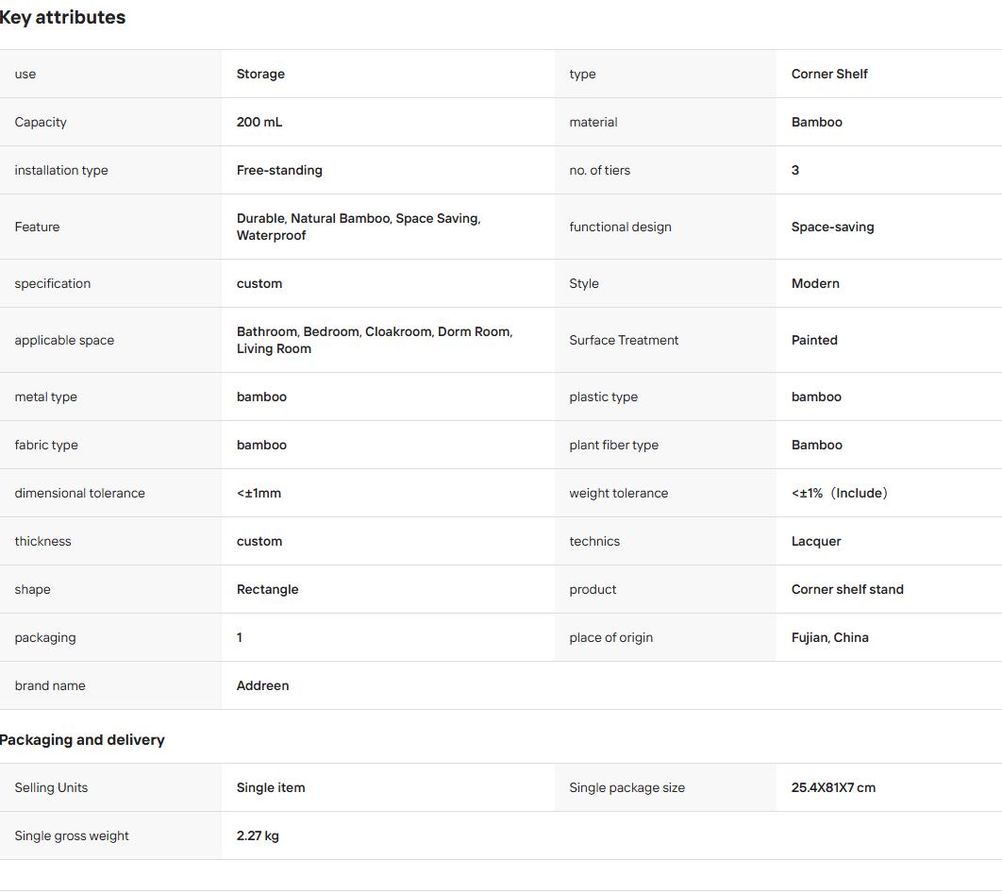Screen dimensions: 1002x894
Task: Select the Painted surface treatment value
Action: pyautogui.click(x=814, y=340)
